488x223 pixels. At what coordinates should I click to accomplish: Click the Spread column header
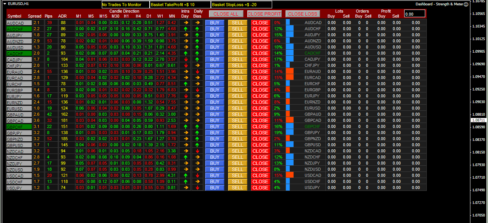click(x=35, y=16)
